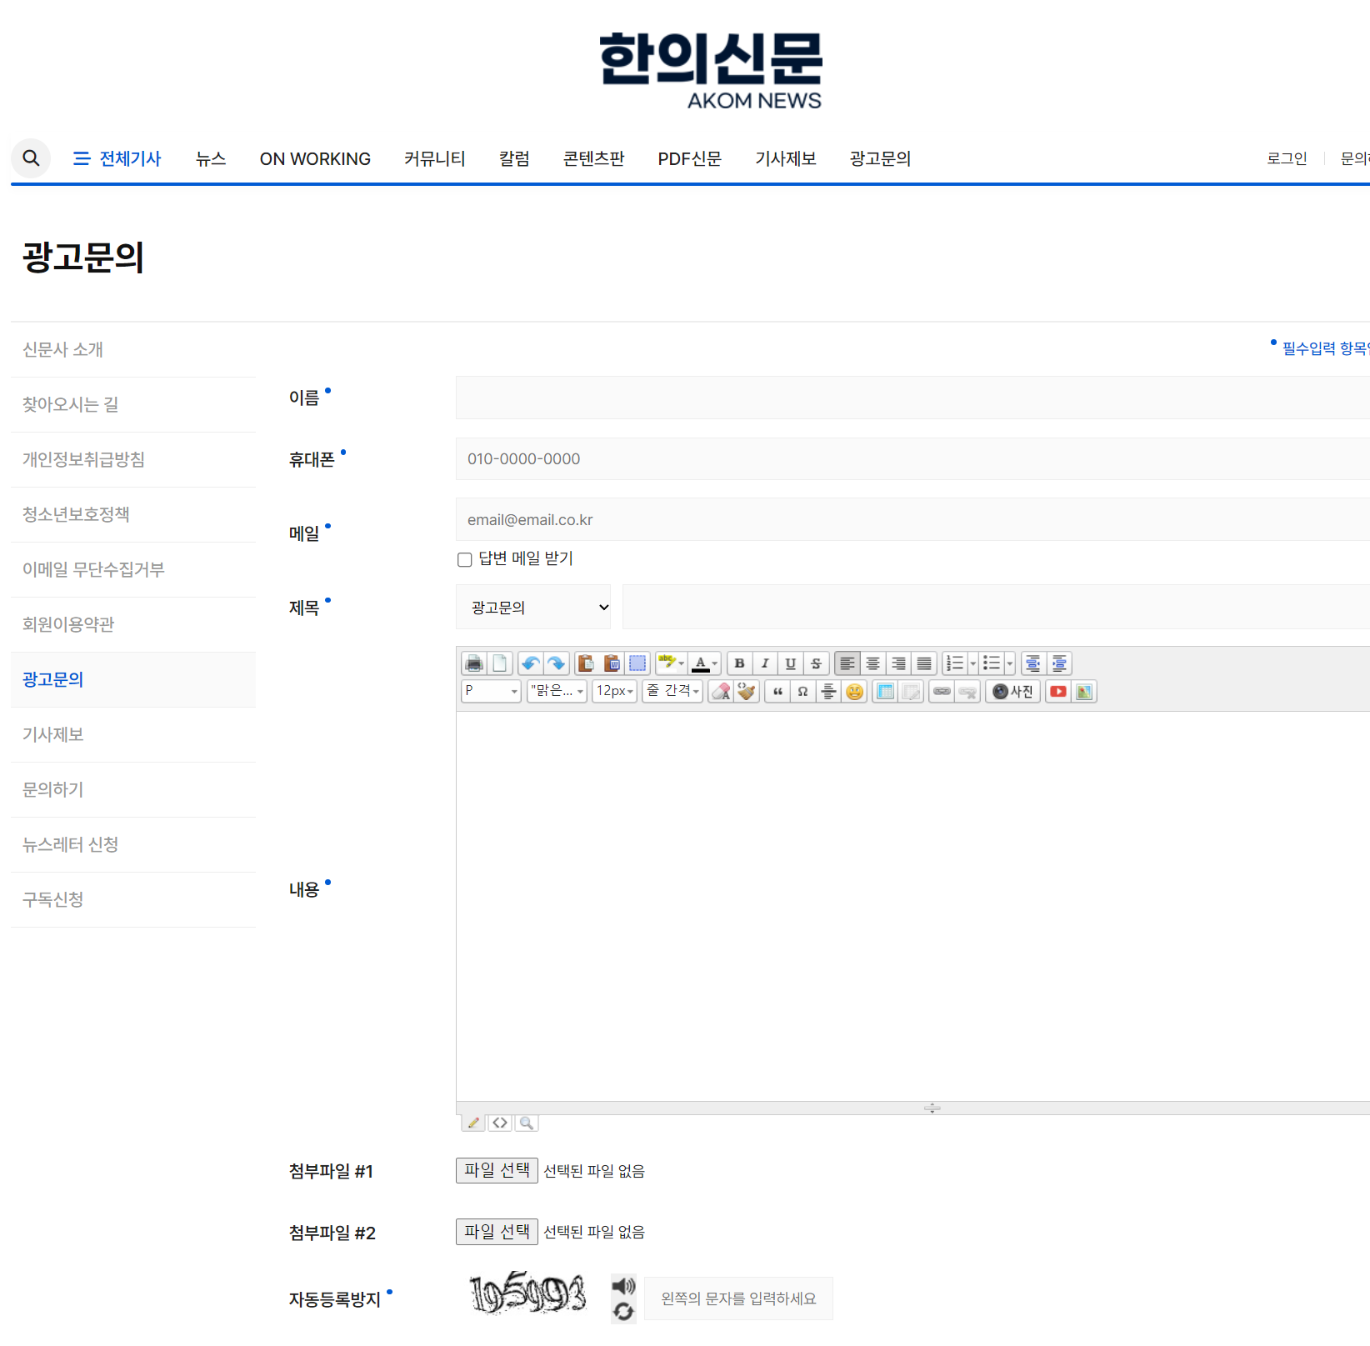Open ON WORKING menu item
Viewport: 1370px width, 1346px height.
tap(315, 158)
